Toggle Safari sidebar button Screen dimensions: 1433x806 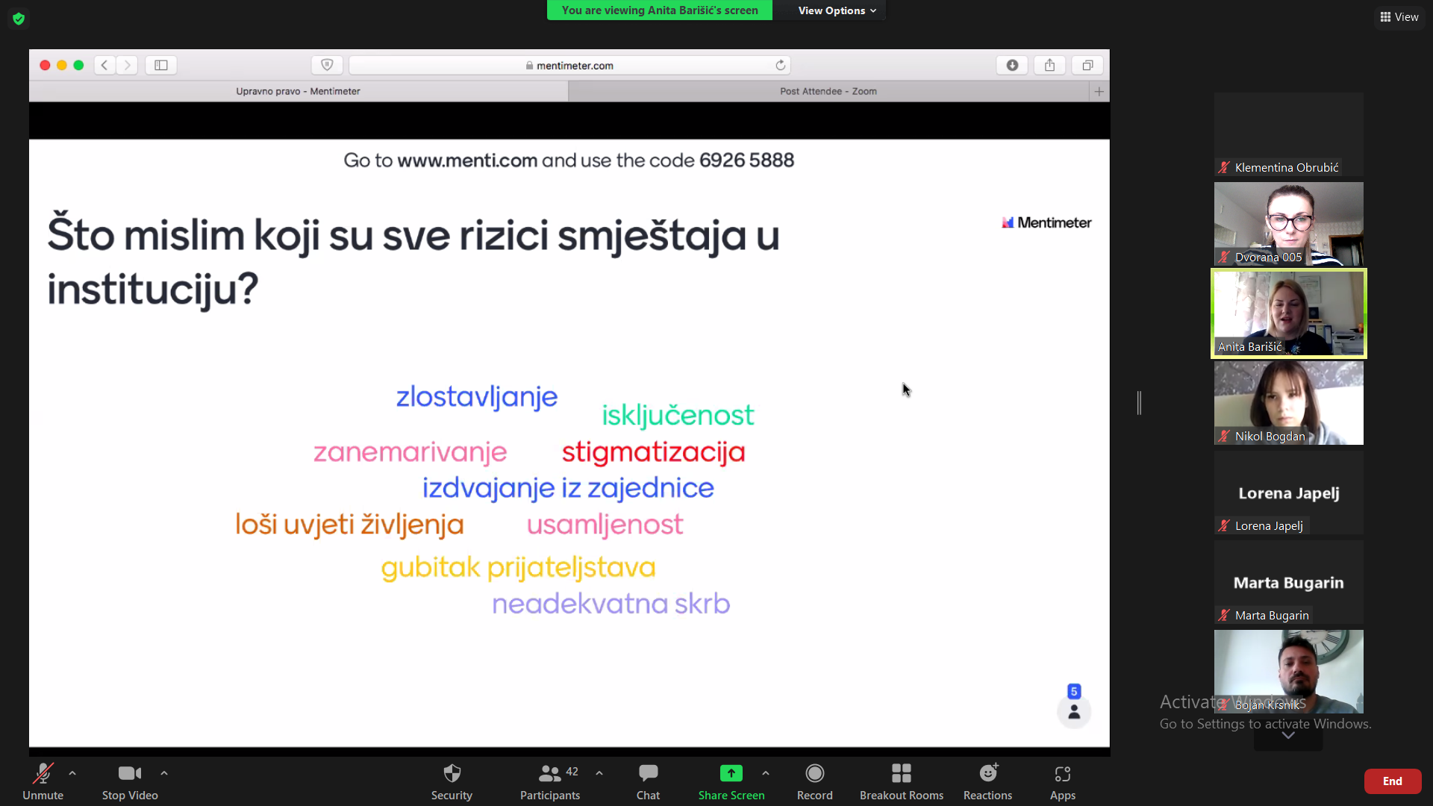coord(161,66)
